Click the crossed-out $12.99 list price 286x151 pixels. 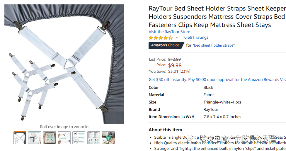coord(174,59)
